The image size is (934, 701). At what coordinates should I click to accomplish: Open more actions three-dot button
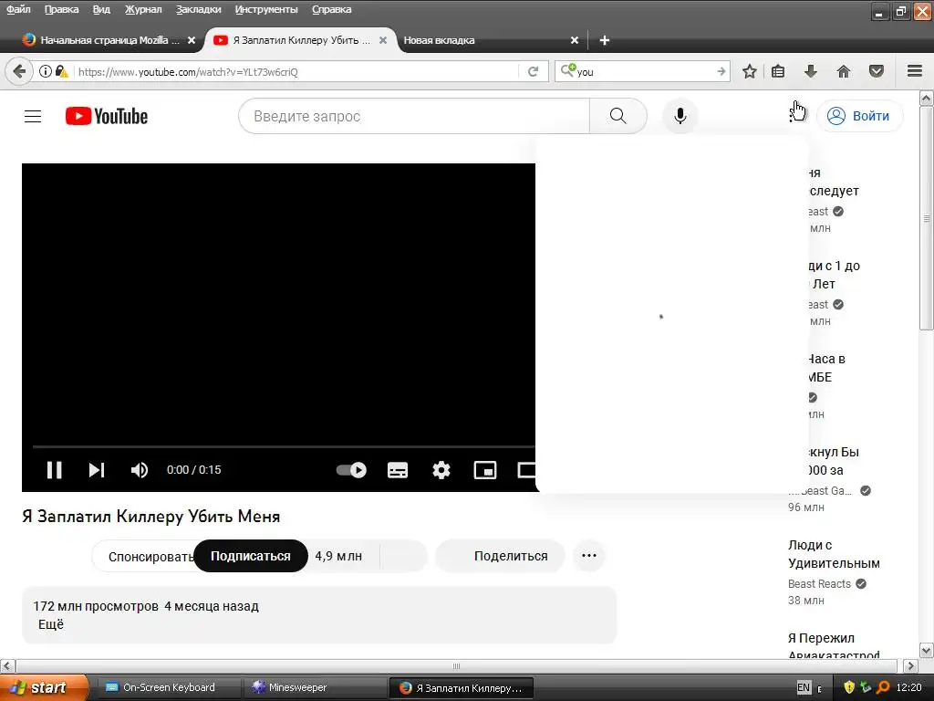click(589, 556)
